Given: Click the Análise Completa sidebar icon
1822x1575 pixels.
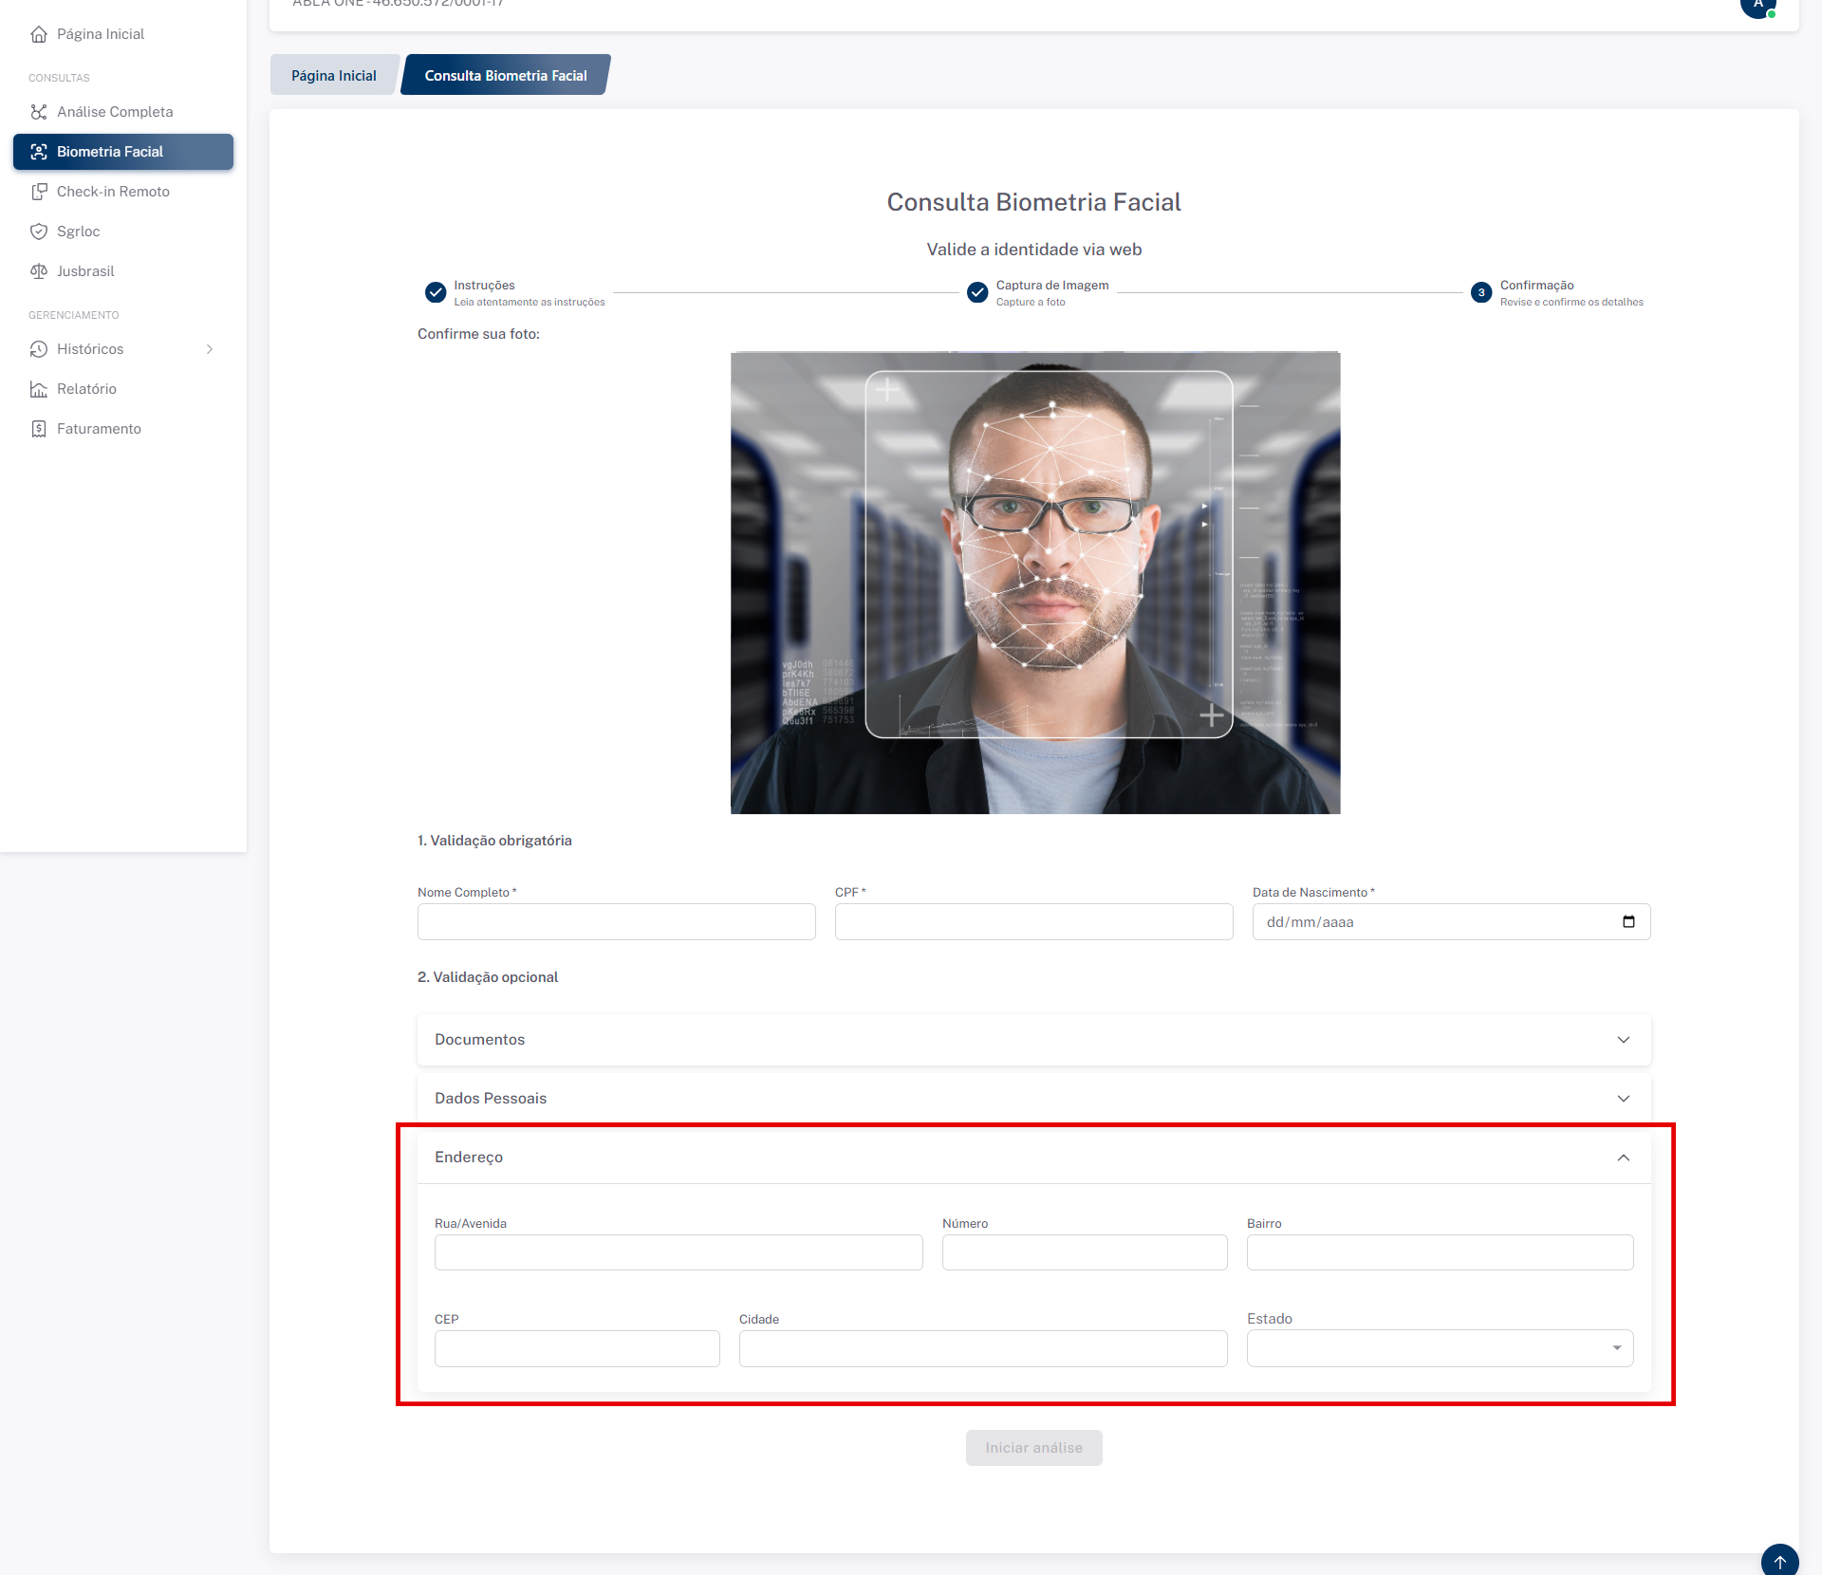Looking at the screenshot, I should pos(39,112).
